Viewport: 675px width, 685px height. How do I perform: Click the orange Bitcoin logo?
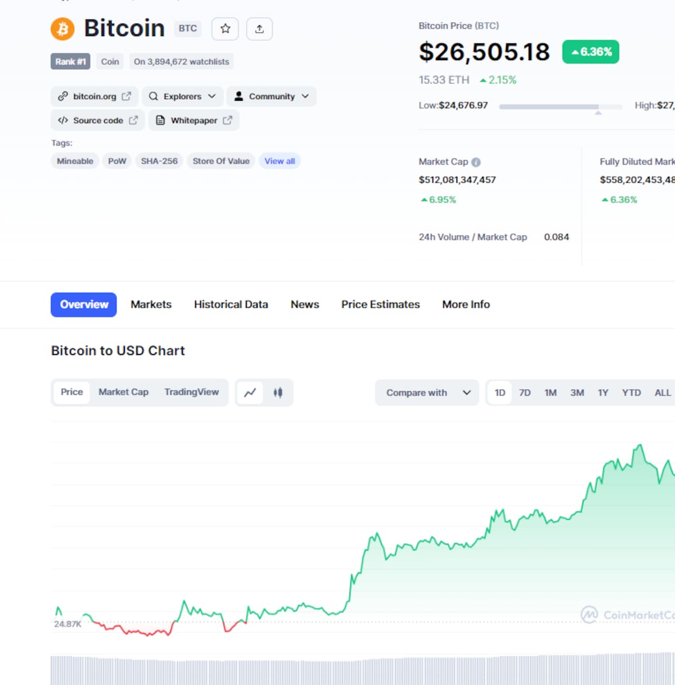point(62,29)
